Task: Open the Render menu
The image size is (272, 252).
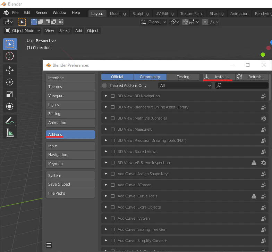Action: [42, 13]
